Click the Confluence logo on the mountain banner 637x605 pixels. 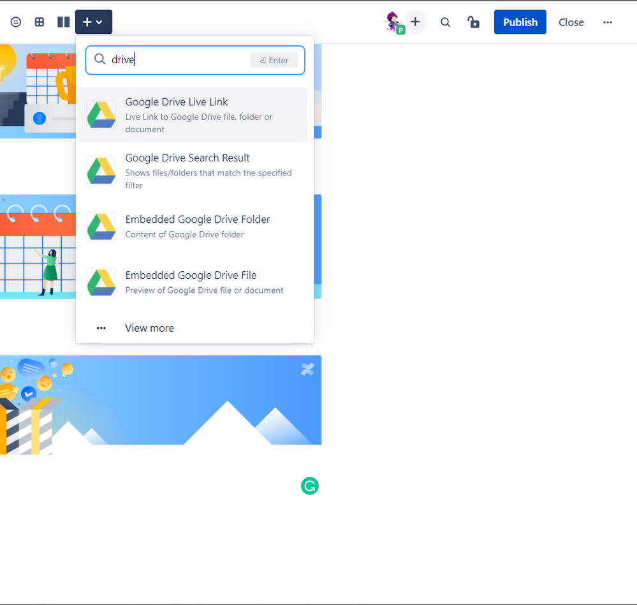coord(307,369)
